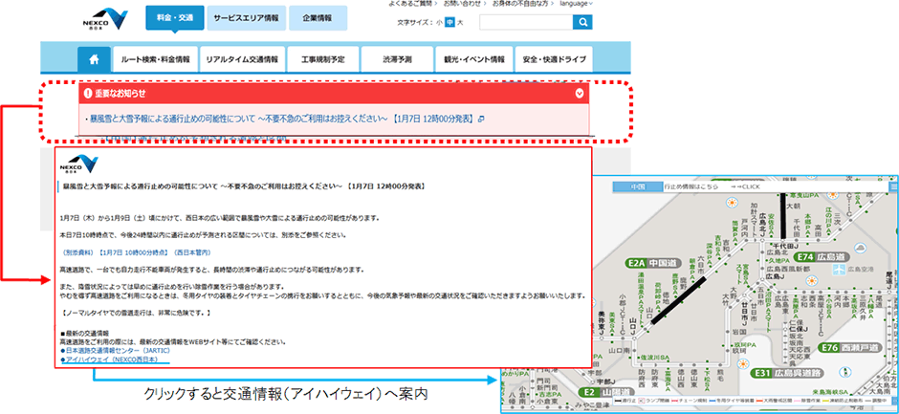Set text size to 大

[460, 22]
